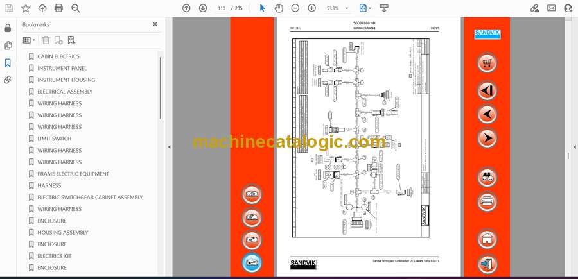The width and height of the screenshot is (578, 279).
Task: Click the share link icon
Action: click(535, 8)
